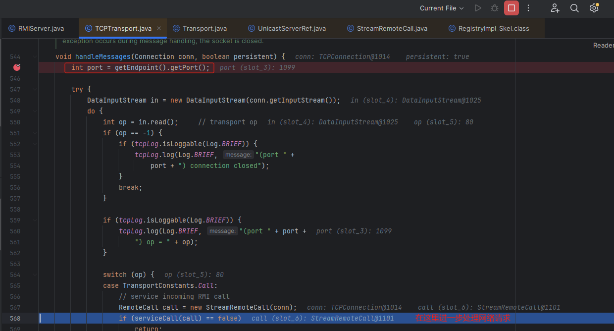Screen dimensions: 614x331
Task: Collapse the switch block at line 564
Action: [x=35, y=275]
